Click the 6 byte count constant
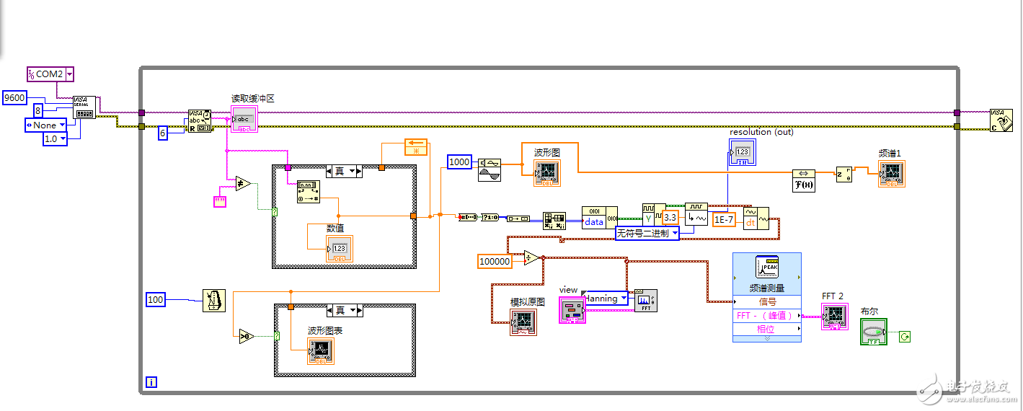This screenshot has width=1023, height=411. click(163, 133)
